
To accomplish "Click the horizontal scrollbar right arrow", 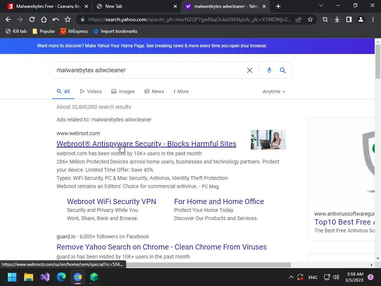I will (x=372, y=265).
